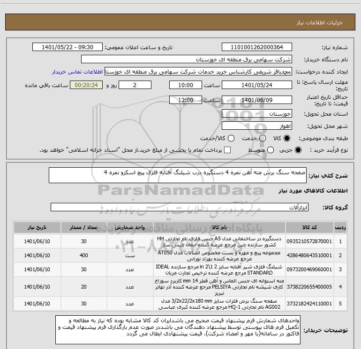Open buyer contact information link
This screenshot has width=361, height=349.
(x=77, y=72)
